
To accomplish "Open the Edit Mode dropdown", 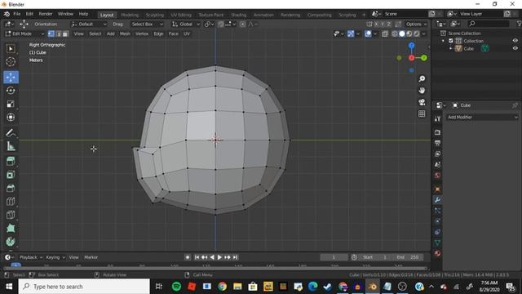I will click(x=24, y=33).
